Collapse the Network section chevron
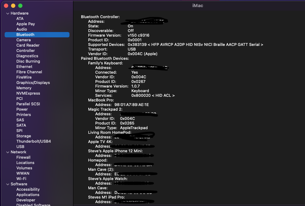 click(8, 152)
